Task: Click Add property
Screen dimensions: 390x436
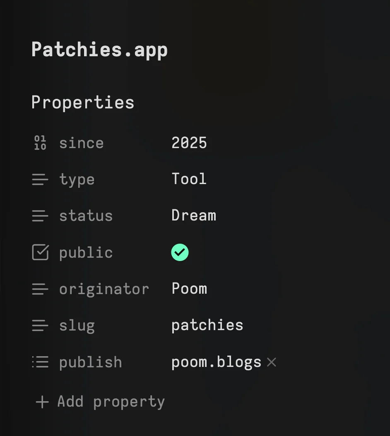Action: 111,402
